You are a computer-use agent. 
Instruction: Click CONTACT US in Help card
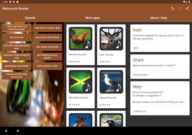point(139,111)
